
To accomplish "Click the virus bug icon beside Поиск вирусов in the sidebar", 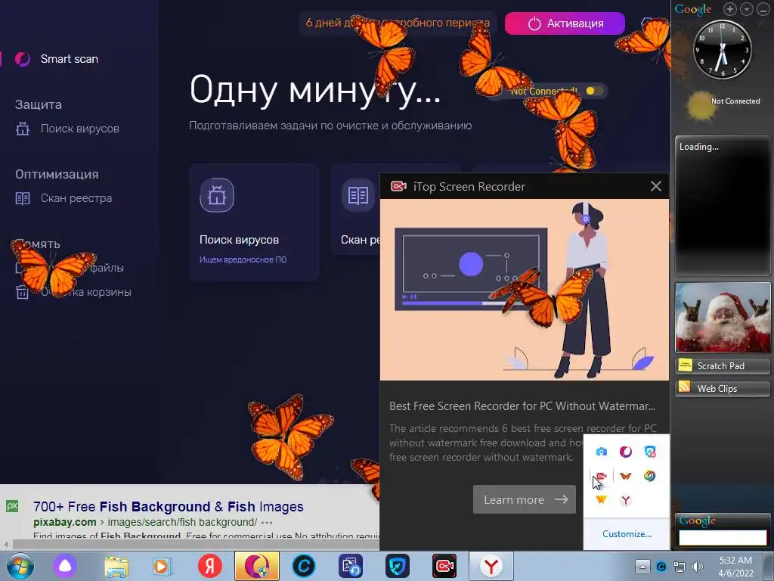I will pos(23,129).
